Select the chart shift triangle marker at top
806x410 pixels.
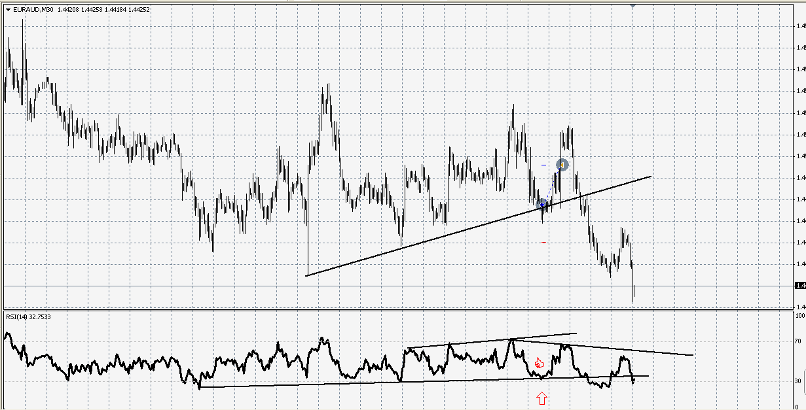coord(633,5)
